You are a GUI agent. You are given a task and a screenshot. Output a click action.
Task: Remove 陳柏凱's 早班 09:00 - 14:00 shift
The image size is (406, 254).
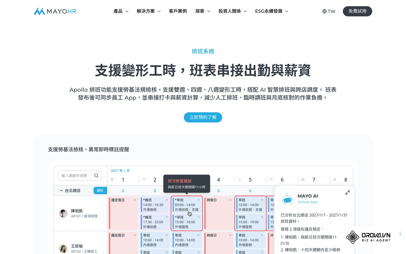coord(198,200)
